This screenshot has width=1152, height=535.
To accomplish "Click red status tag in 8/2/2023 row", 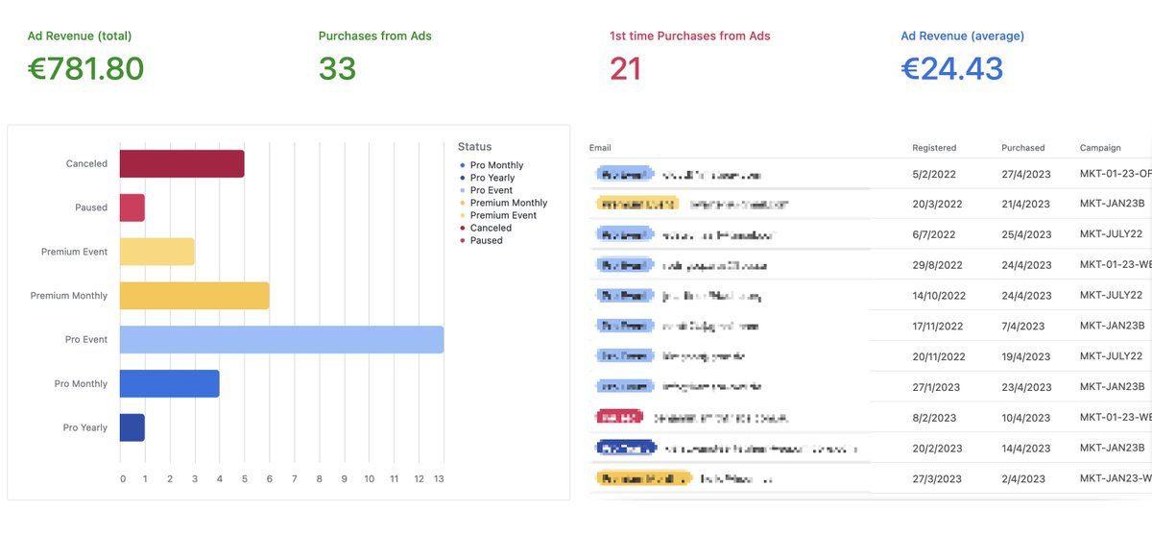I will 618,418.
